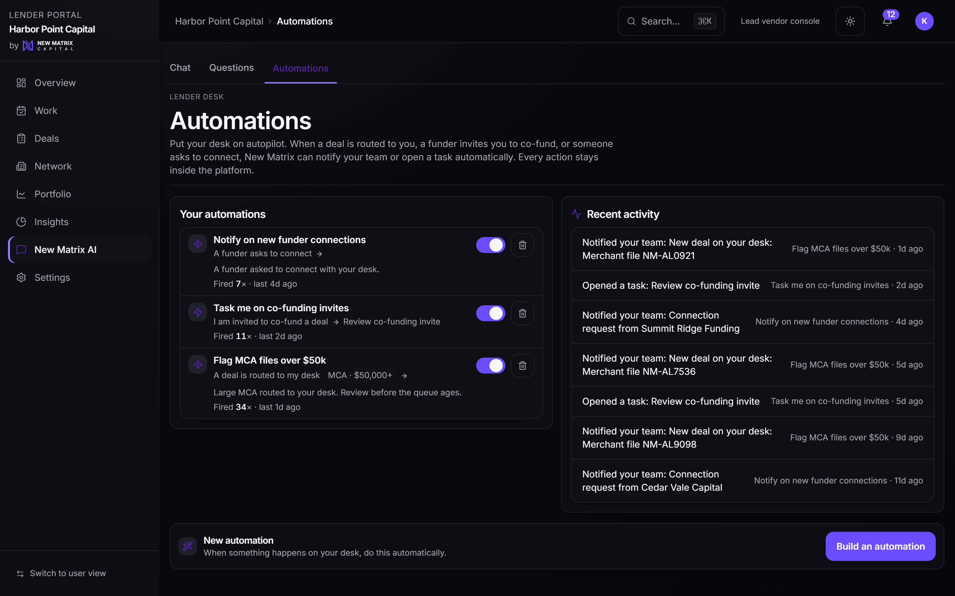The height and width of the screenshot is (596, 955).
Task: Switch to the Questions tab
Action: (x=231, y=68)
